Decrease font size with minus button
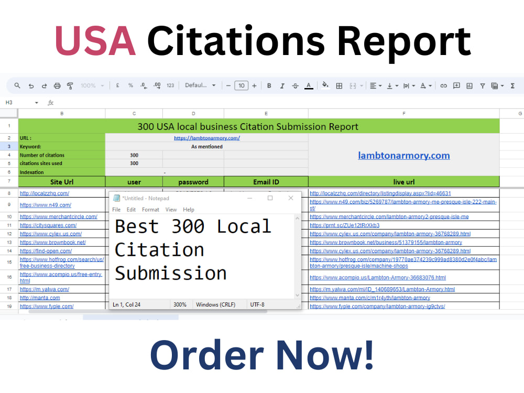 pyautogui.click(x=228, y=85)
